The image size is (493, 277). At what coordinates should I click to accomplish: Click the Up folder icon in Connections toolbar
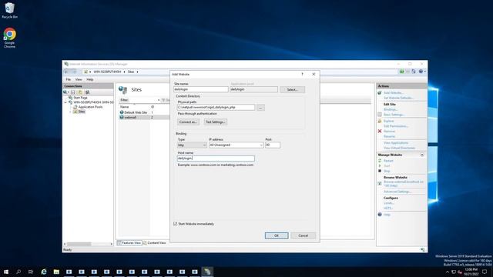click(x=80, y=92)
